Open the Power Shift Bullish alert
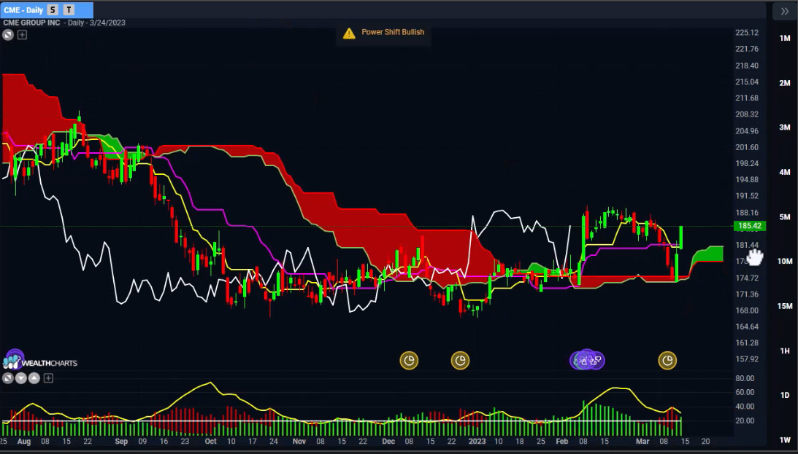Viewport: 798px width, 454px height. pyautogui.click(x=383, y=33)
